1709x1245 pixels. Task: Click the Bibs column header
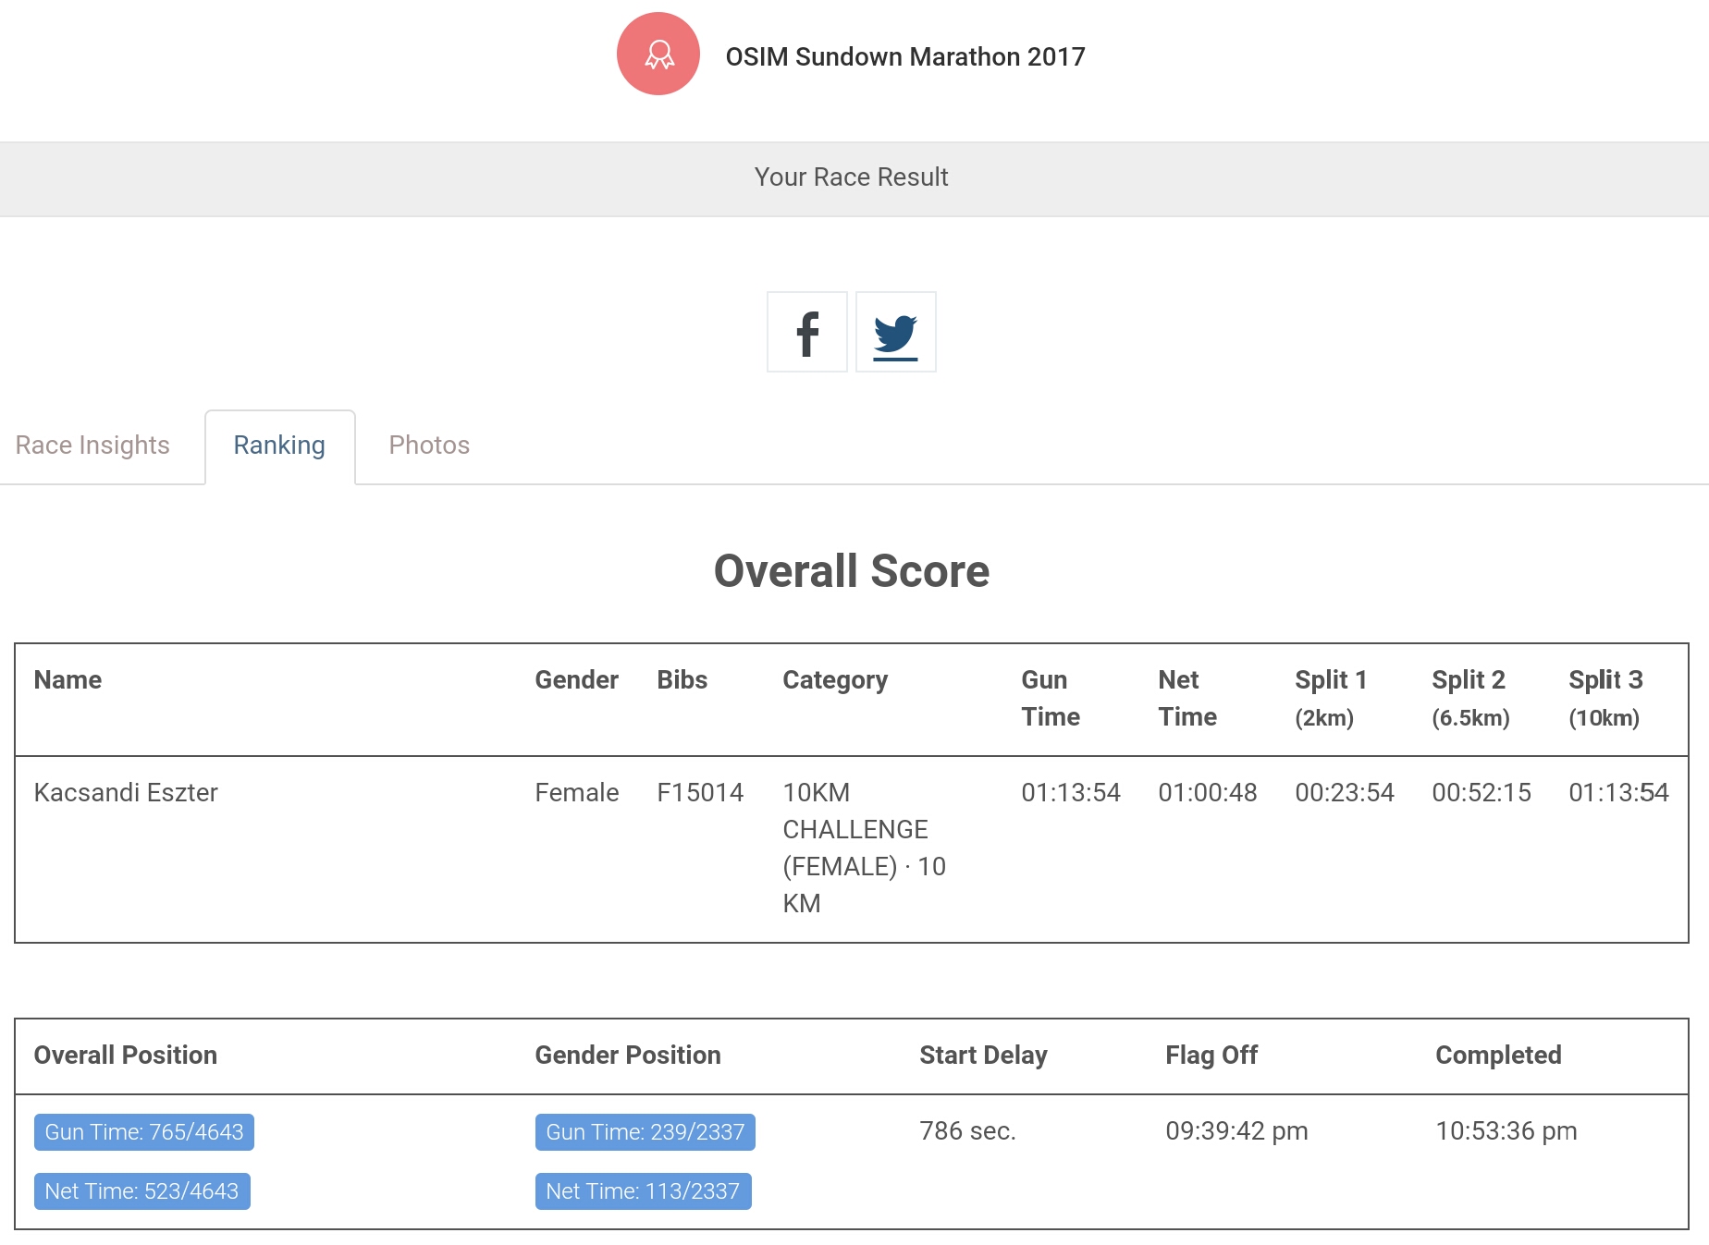[682, 680]
